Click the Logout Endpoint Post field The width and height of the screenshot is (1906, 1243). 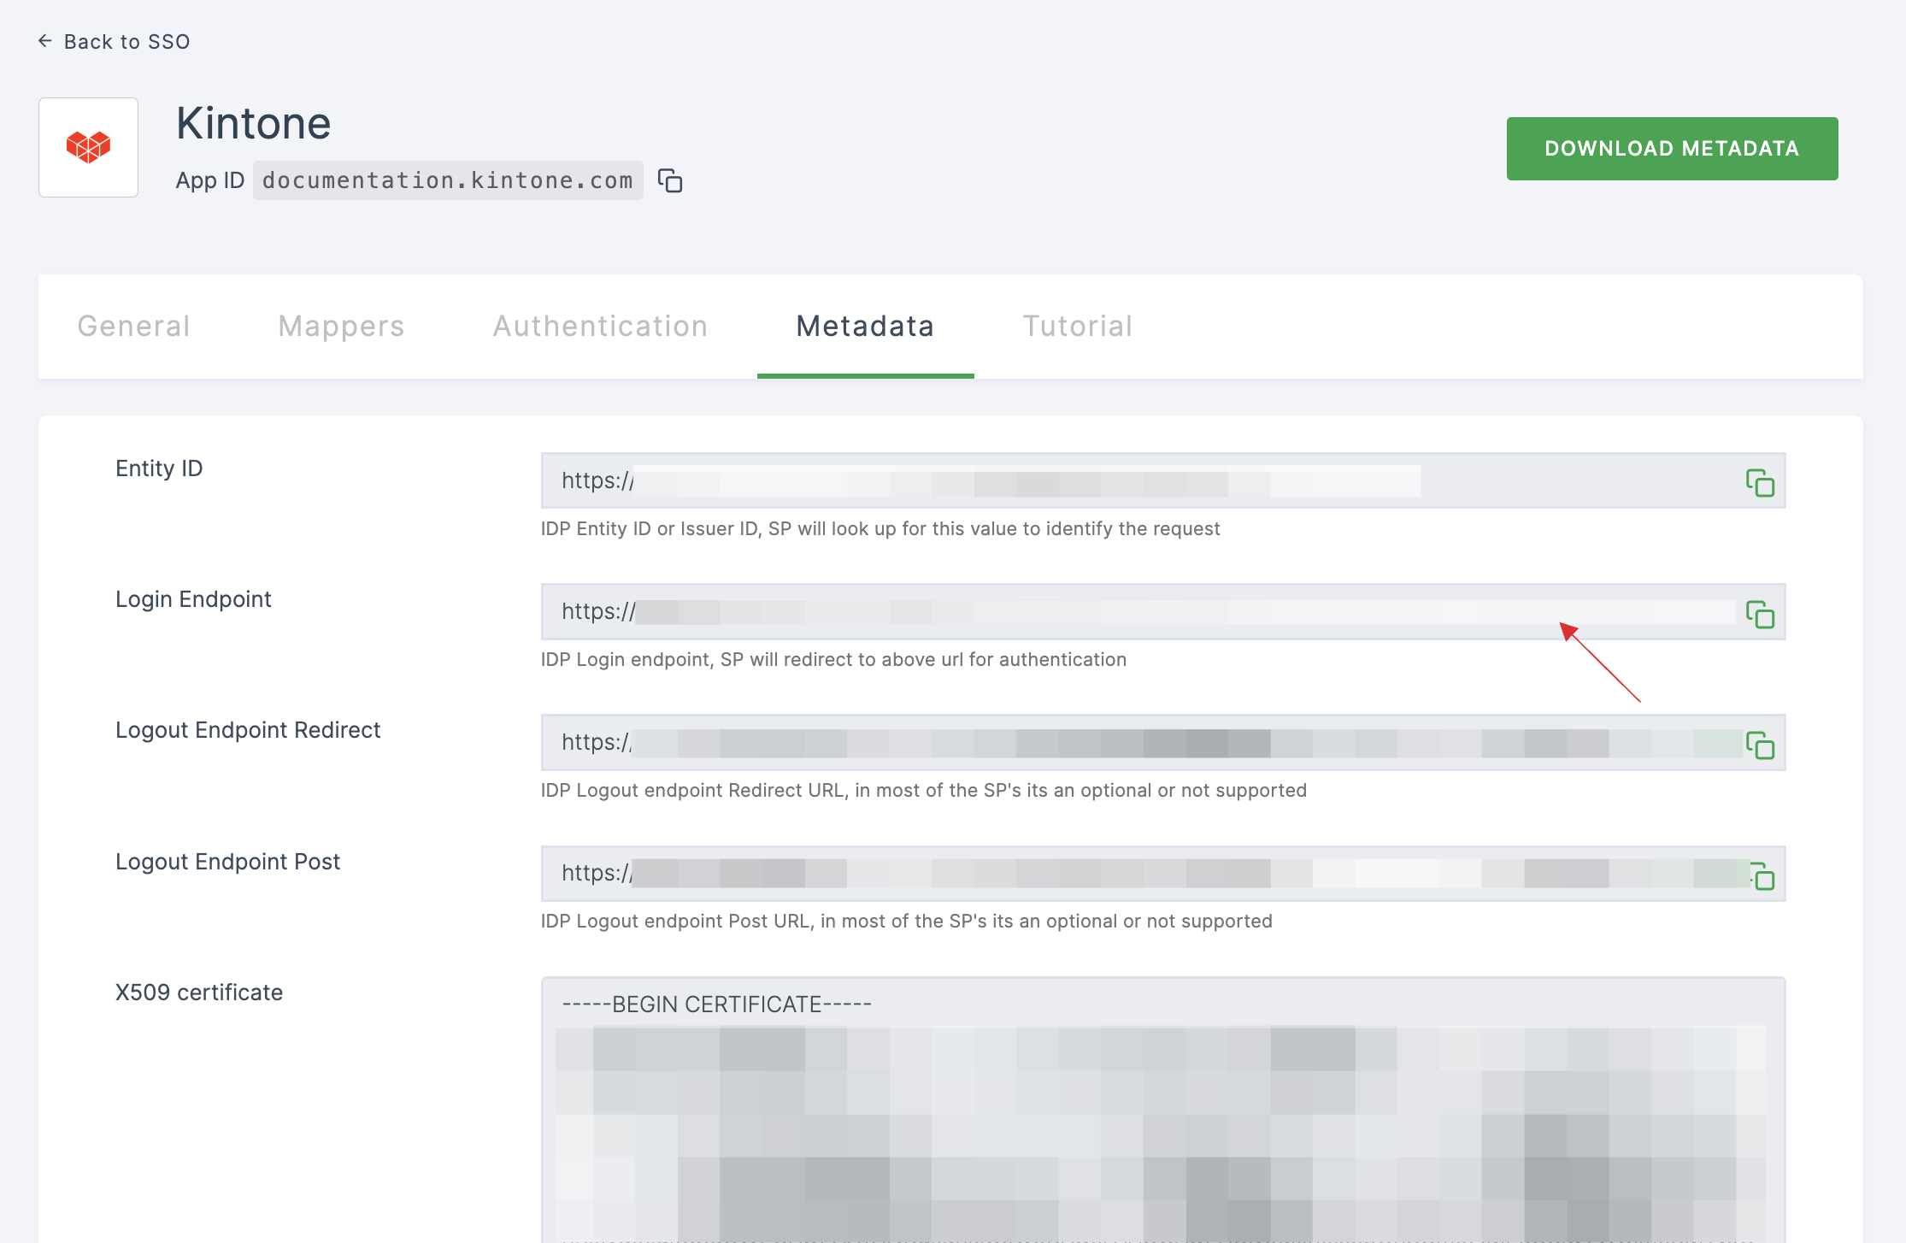click(x=1163, y=874)
